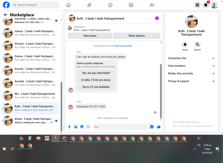Mute this conversation with the bell icon
The image size is (223, 163).
[185, 45]
